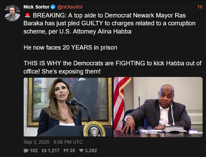Click the line "He now faces 20 YEARS in prison"
This screenshot has width=206, height=157.
click(70, 47)
